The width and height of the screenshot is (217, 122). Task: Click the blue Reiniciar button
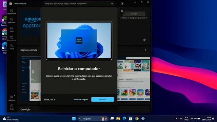point(102,99)
